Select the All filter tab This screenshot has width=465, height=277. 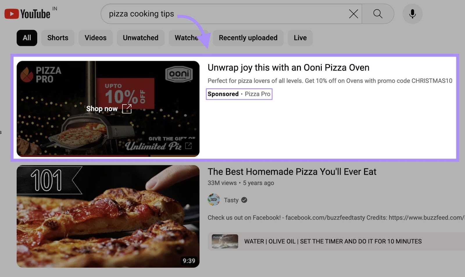pos(27,38)
